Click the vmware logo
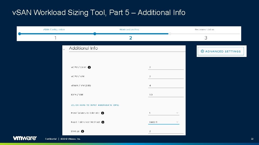The image size is (259, 145). point(25,138)
